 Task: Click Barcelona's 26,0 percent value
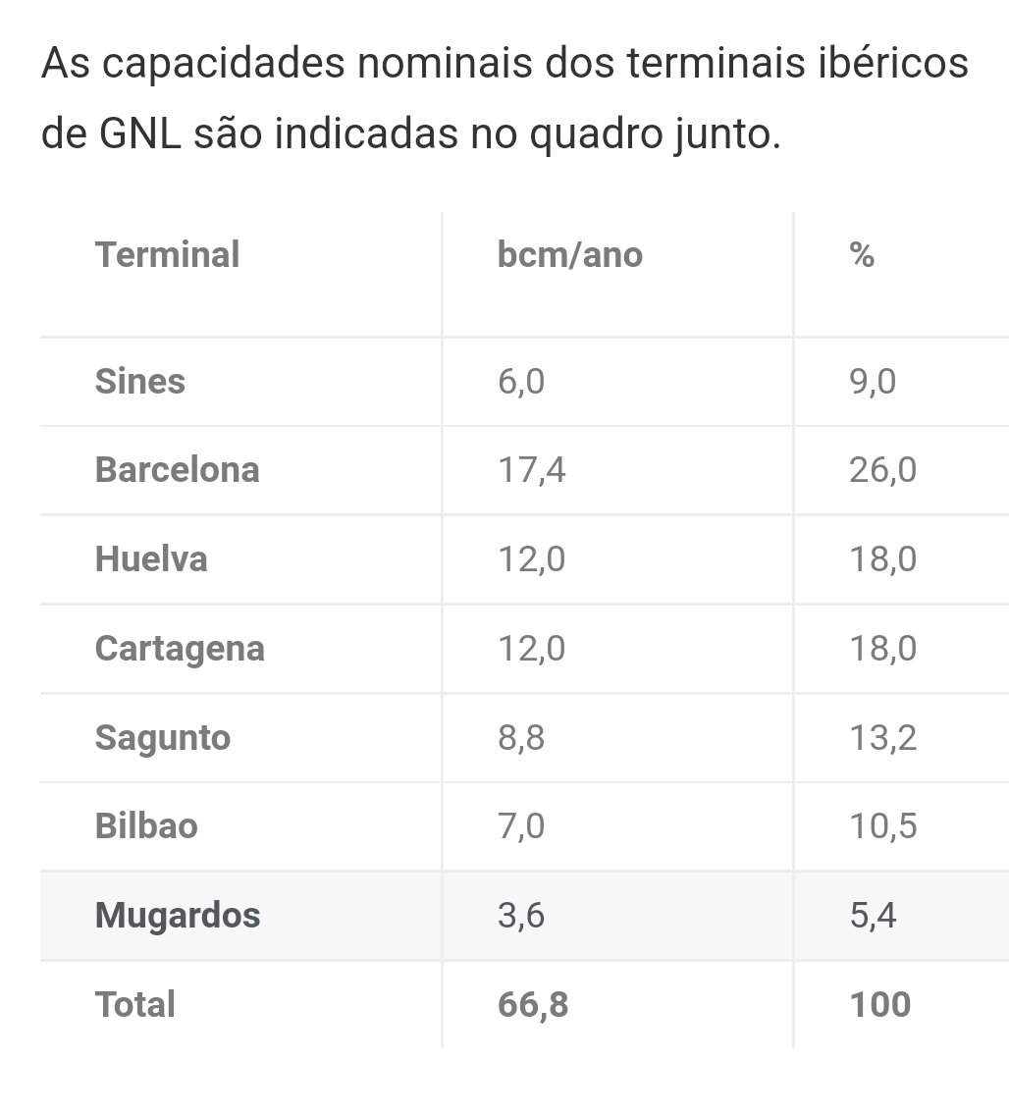click(882, 470)
